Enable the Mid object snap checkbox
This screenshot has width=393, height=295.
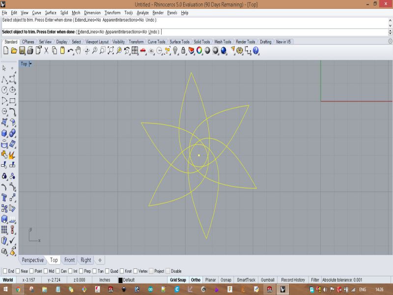coord(45,271)
